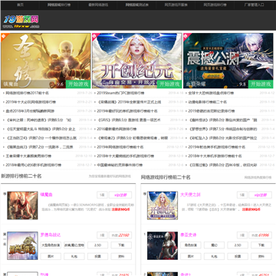The image size is (276, 276).
Task: Open article 网络游戏排行榜2017前十名
Action: [27, 93]
